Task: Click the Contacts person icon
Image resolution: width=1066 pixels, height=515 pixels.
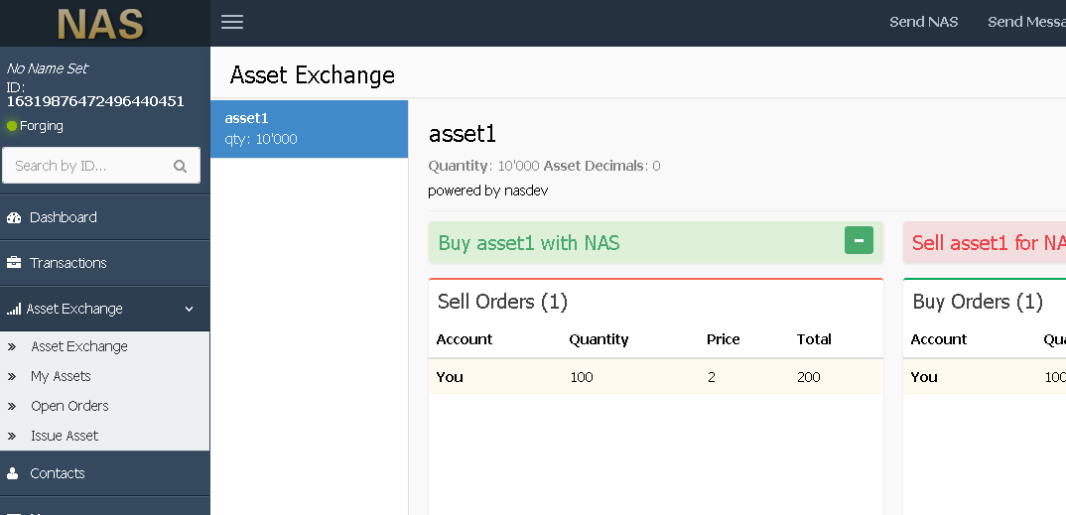Action: tap(12, 473)
